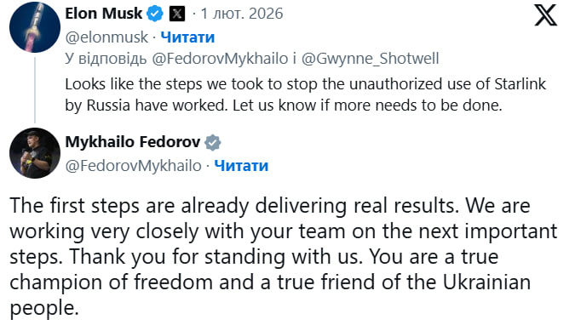
Task: Open Elon Musk's tweet about Starlink
Action: click(x=306, y=94)
